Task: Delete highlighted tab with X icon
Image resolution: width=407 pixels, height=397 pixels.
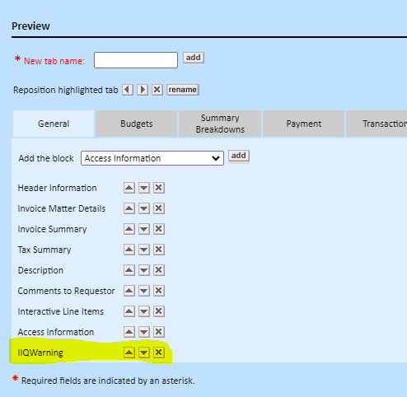Action: [x=157, y=90]
